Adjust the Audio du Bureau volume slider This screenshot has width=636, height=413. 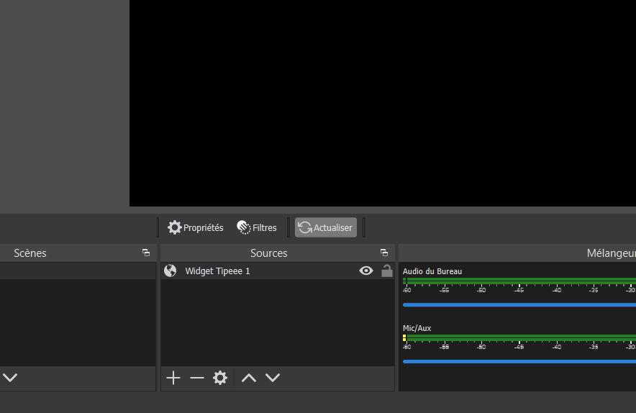click(518, 305)
